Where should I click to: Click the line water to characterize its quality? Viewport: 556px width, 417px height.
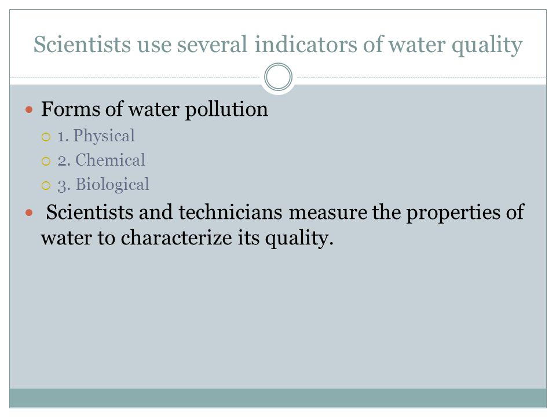click(x=187, y=237)
